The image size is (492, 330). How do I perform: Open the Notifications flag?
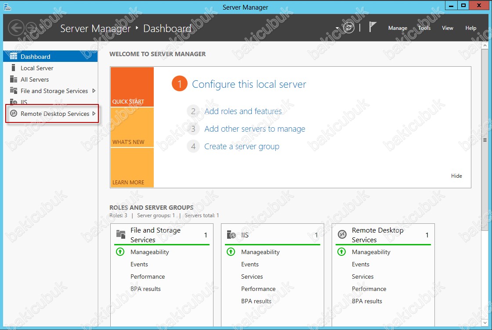pos(372,27)
